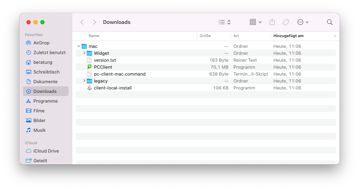Collapse the mac folder
The height and width of the screenshot is (190, 359).
79,46
